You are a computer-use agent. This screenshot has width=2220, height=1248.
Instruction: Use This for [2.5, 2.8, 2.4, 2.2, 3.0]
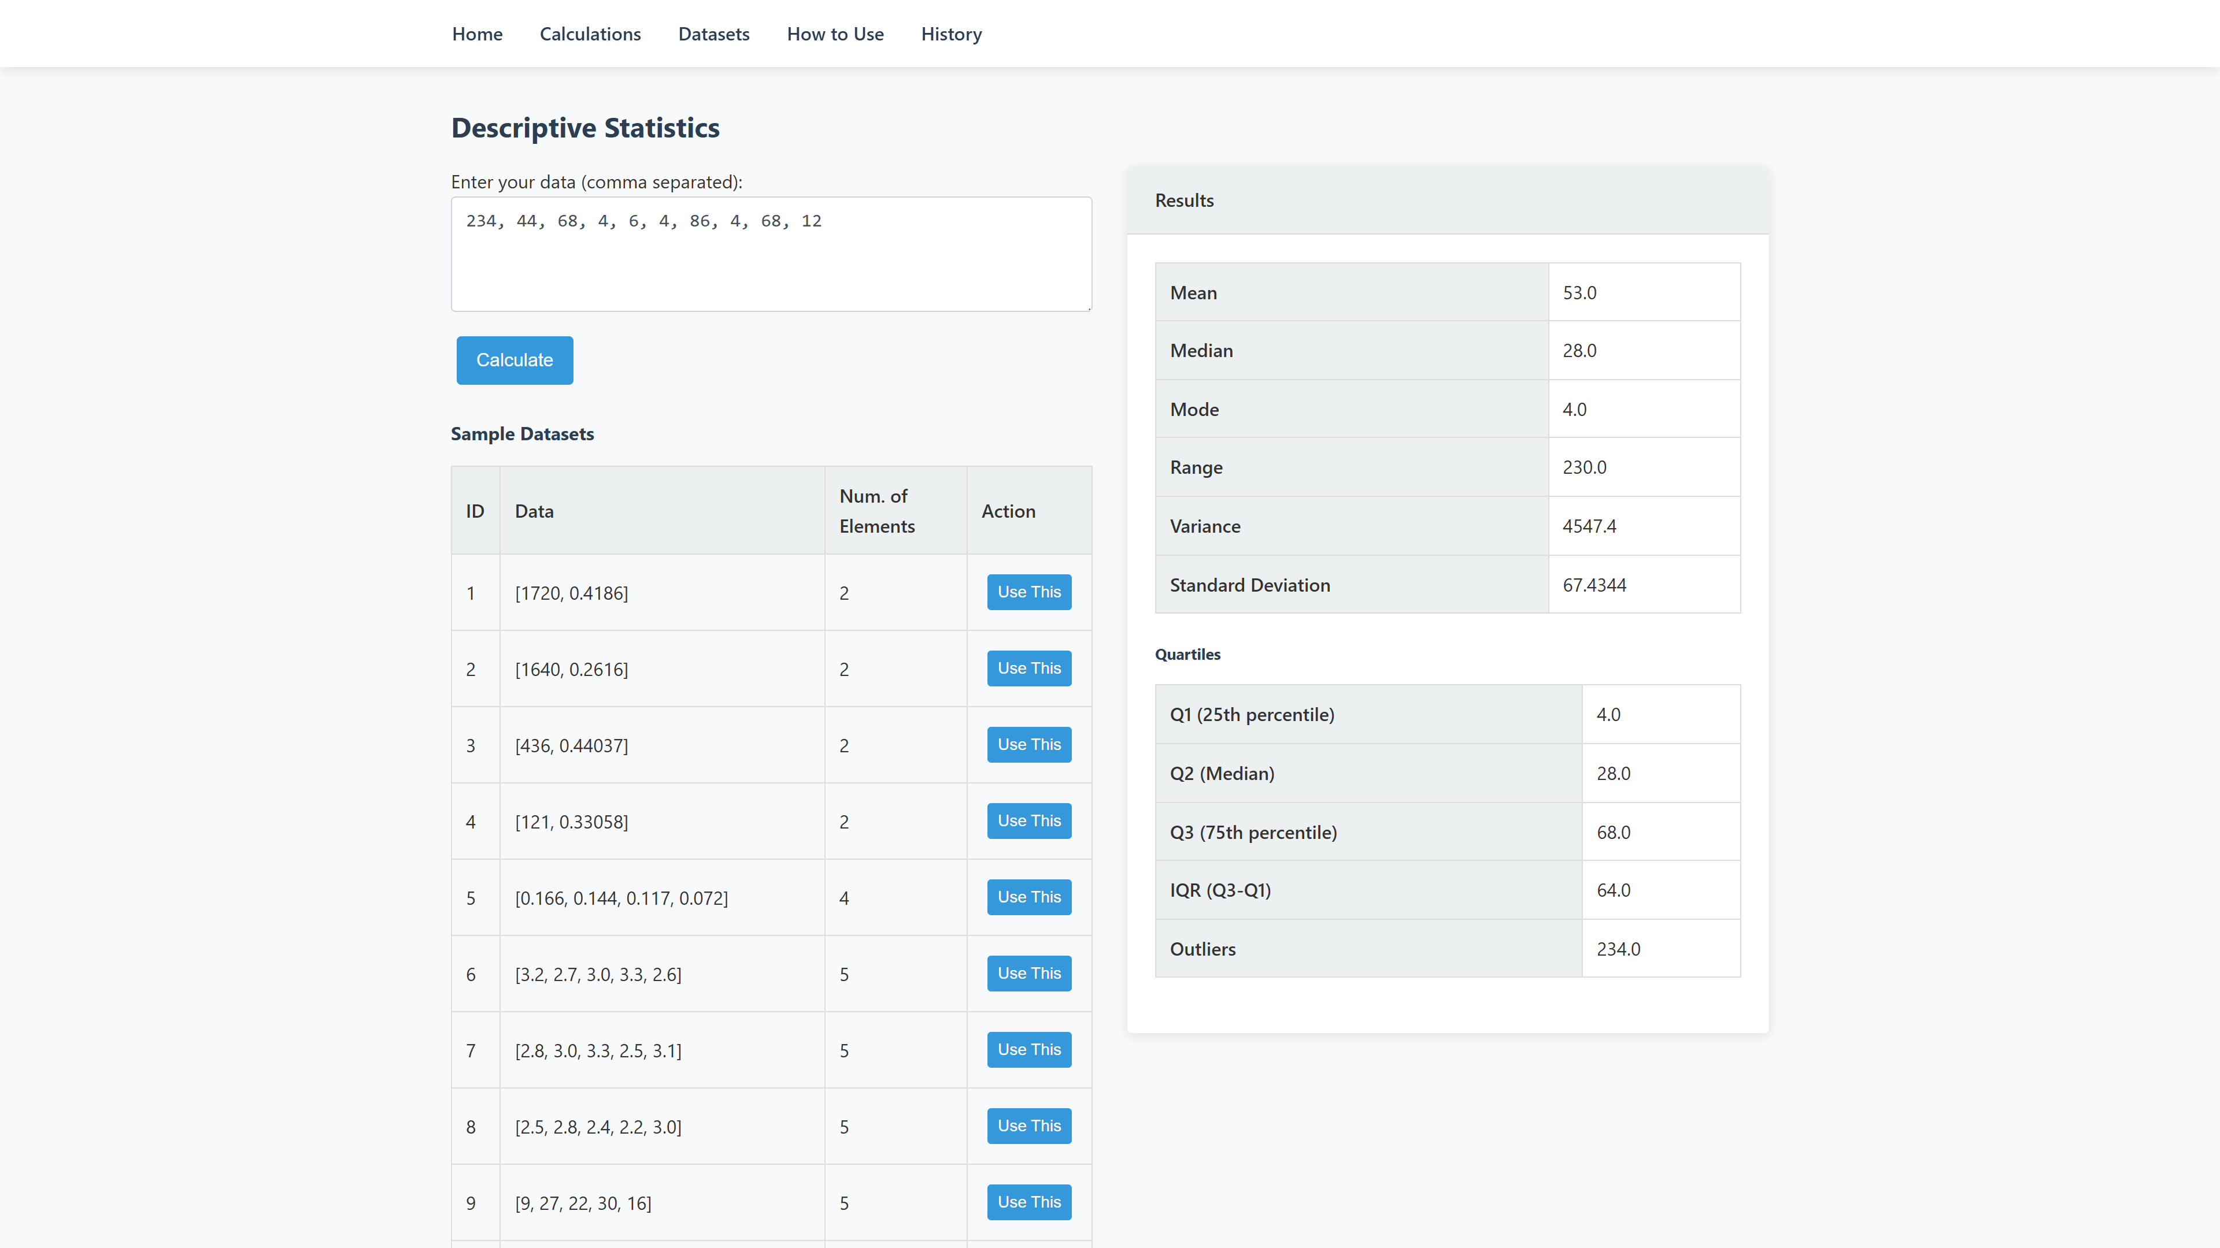(x=1028, y=1126)
